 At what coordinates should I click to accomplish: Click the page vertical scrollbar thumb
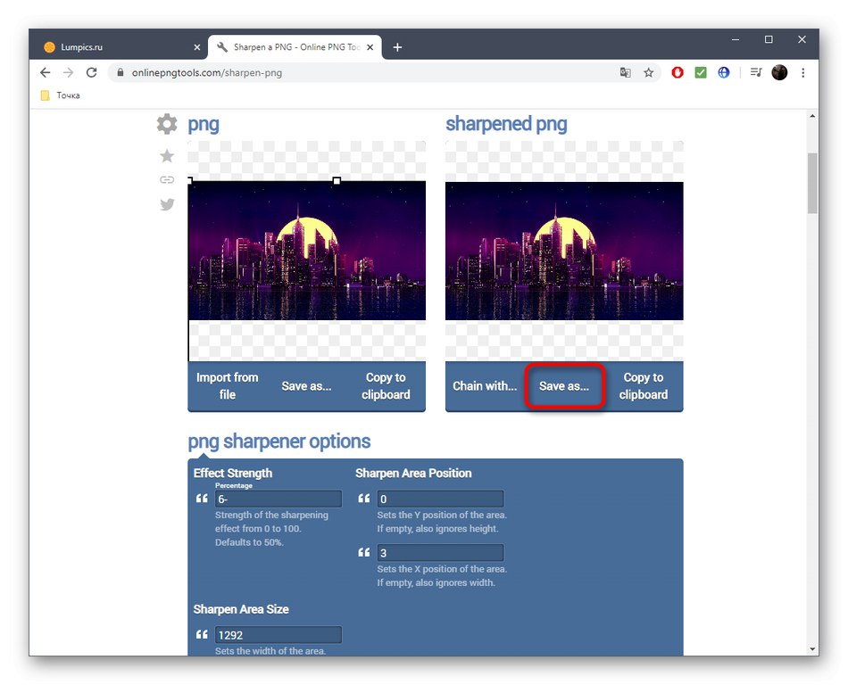[812, 183]
